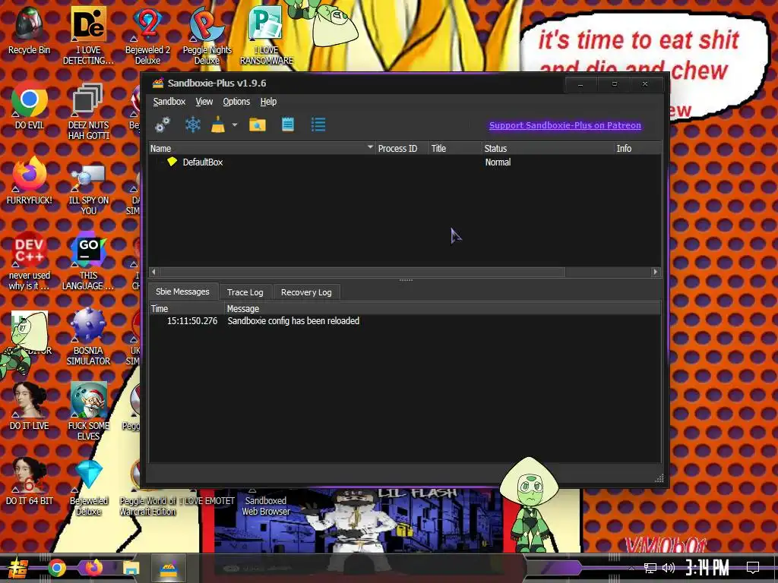Click the Info column header
Image resolution: width=778 pixels, height=583 pixels.
click(x=637, y=148)
